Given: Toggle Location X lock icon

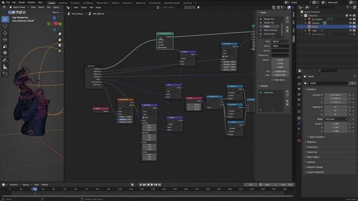Looking at the screenshot, I should [350, 95].
